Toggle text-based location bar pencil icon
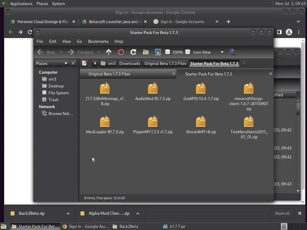This screenshot has width=307, height=230. point(84,63)
